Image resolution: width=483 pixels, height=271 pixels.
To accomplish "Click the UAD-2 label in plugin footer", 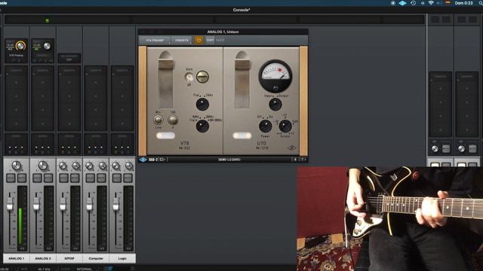I will coord(153,160).
